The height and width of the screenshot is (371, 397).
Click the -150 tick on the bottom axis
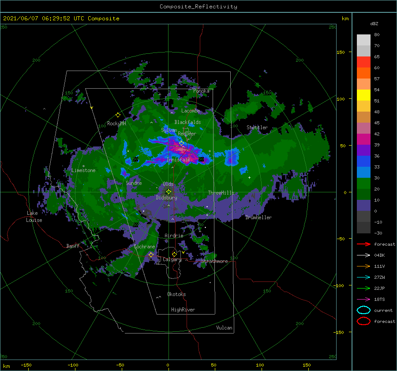pos(26,365)
